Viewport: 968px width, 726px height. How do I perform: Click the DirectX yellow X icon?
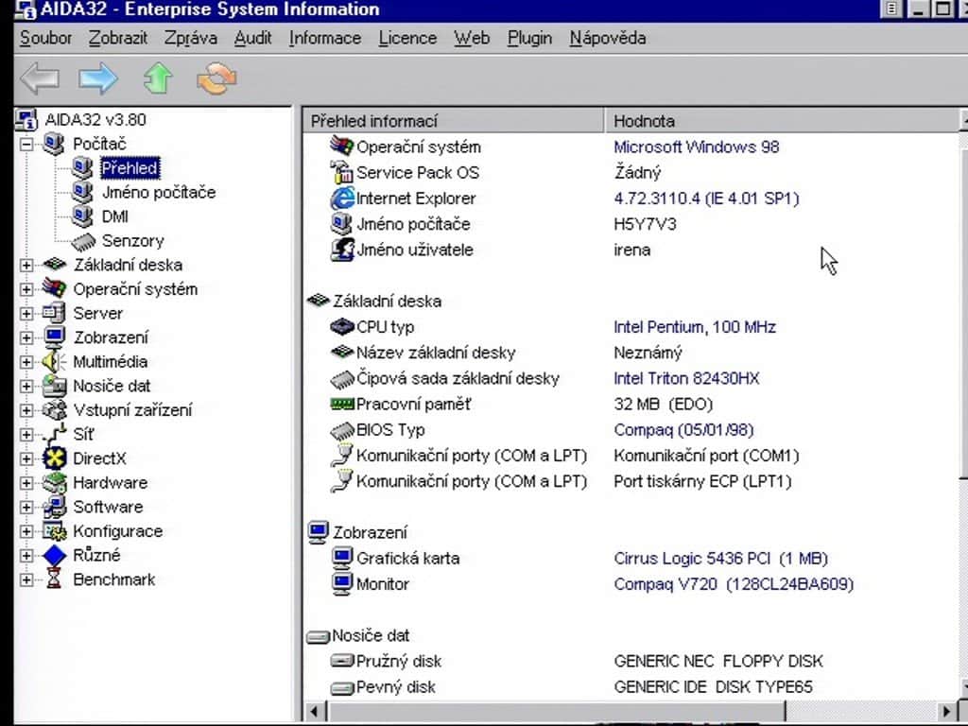54,458
